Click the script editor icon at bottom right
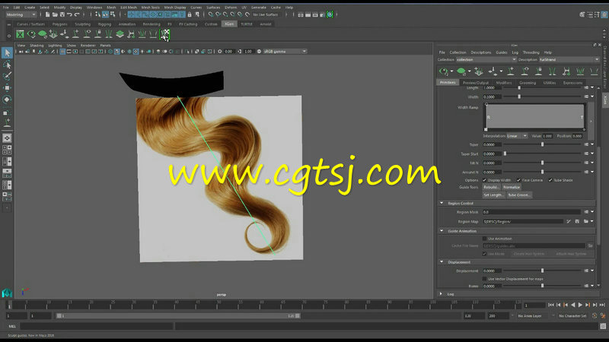609x342 pixels. click(x=603, y=326)
